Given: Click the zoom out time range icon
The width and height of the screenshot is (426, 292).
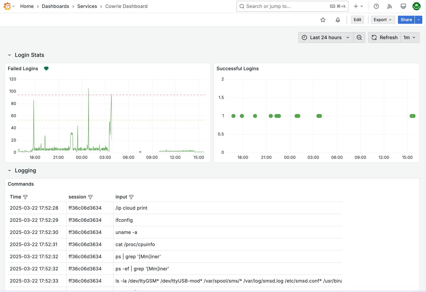Looking at the screenshot, I should tap(359, 37).
